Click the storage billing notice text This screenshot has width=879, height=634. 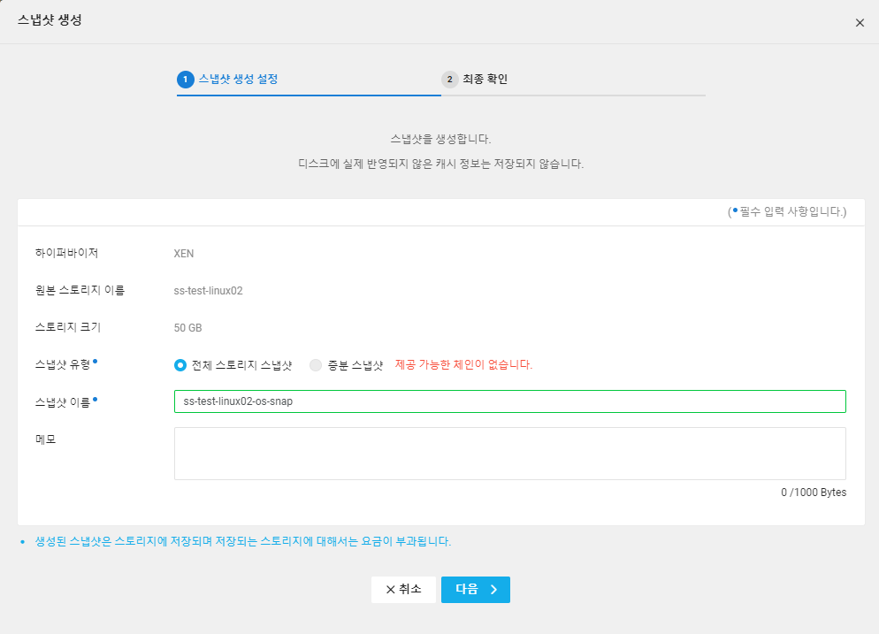tap(242, 541)
